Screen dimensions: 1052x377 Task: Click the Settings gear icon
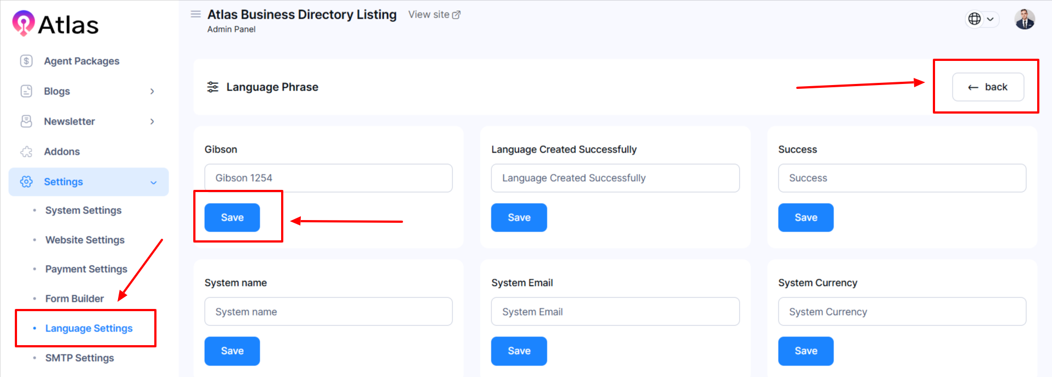coord(26,182)
